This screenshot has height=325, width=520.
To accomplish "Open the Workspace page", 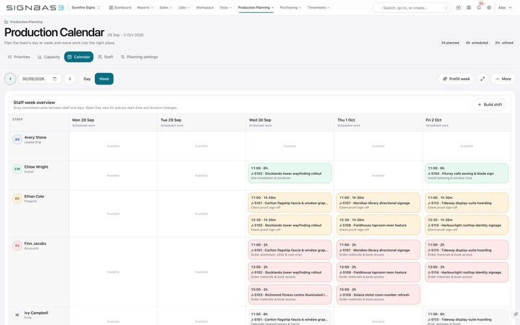I will (x=205, y=8).
